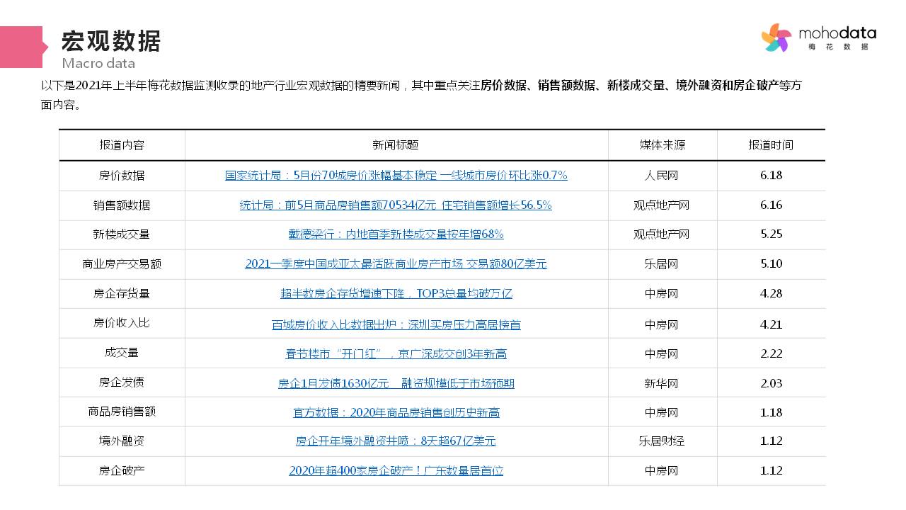Select the 媒体来源 column header
The image size is (906, 510).
(x=662, y=144)
